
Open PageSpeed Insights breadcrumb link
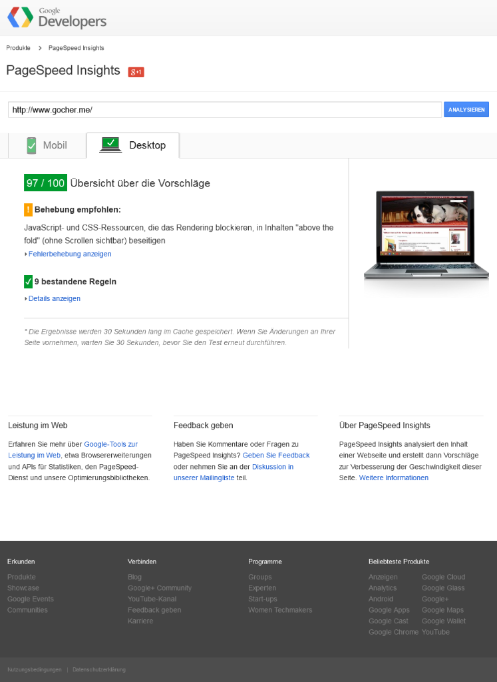pyautogui.click(x=76, y=48)
